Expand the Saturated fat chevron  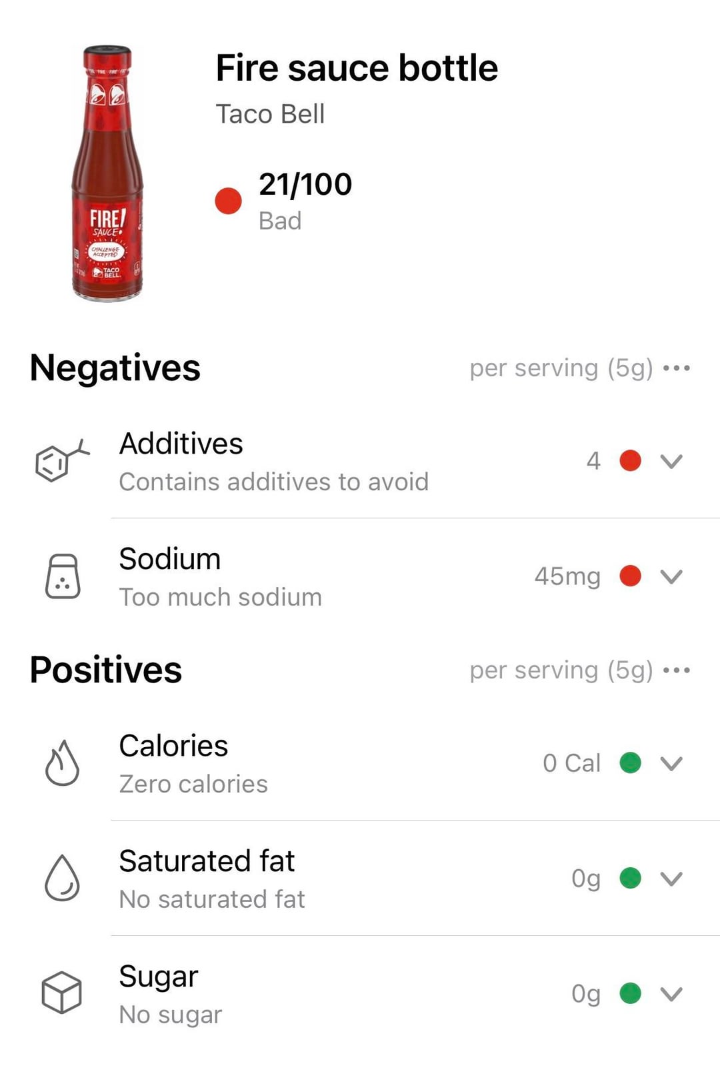pyautogui.click(x=671, y=879)
